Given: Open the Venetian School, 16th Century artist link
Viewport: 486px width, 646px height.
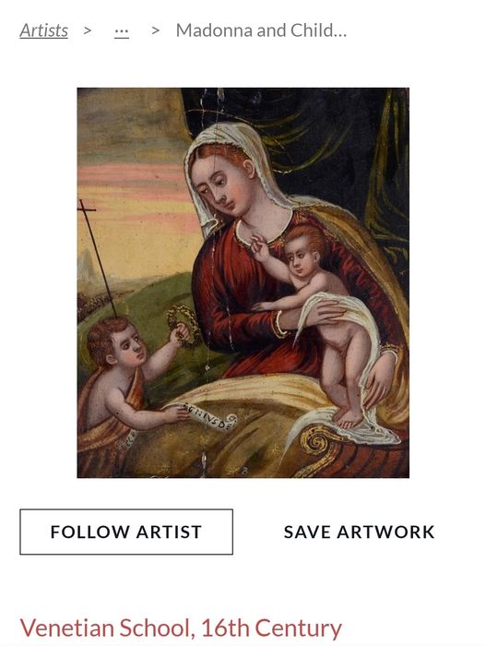Looking at the screenshot, I should [x=181, y=628].
